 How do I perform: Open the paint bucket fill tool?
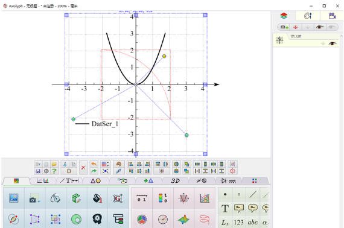click(x=97, y=198)
